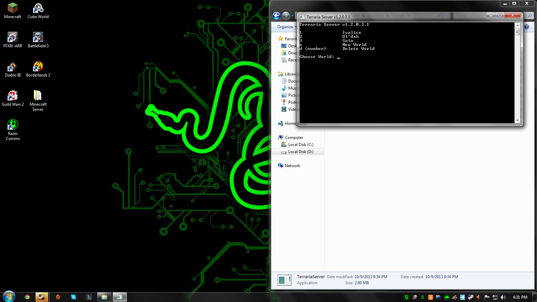
Task: Select the Pictures library in navigation pane
Action: [289, 95]
